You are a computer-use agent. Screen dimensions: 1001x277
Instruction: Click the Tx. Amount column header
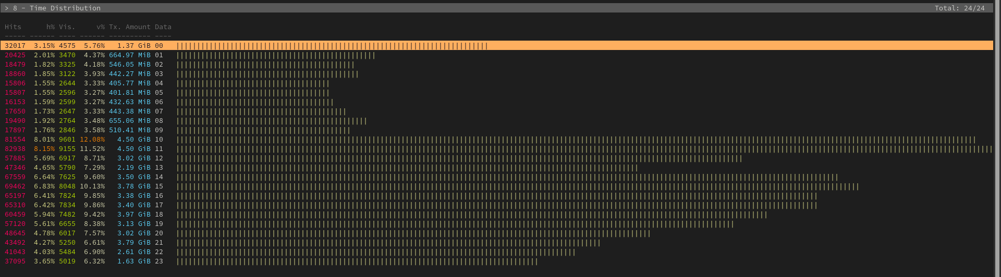[129, 27]
